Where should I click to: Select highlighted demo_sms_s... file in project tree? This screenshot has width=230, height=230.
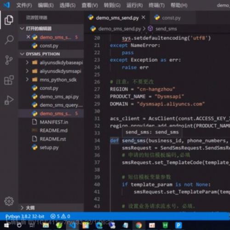51,114
